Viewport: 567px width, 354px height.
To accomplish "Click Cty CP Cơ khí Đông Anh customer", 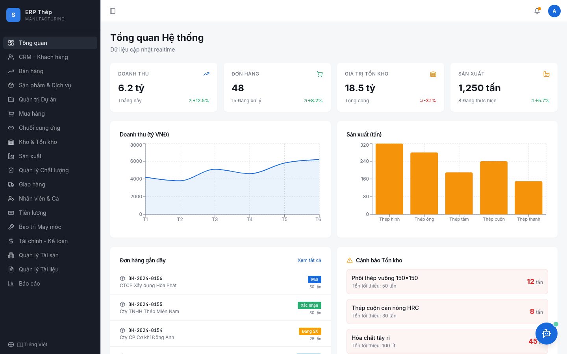I will [147, 337].
